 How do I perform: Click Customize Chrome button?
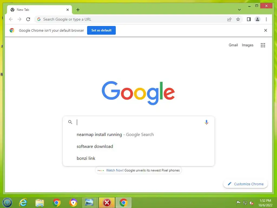(245, 184)
